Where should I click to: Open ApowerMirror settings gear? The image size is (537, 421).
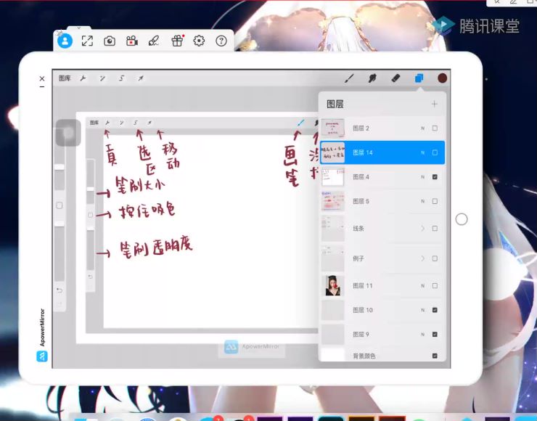(x=199, y=41)
